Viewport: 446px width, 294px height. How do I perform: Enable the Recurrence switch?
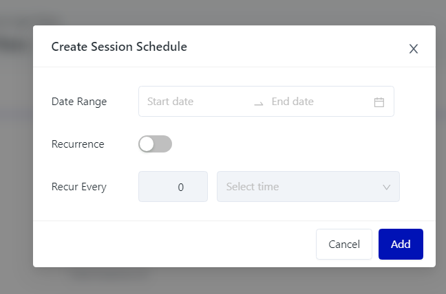coord(155,144)
